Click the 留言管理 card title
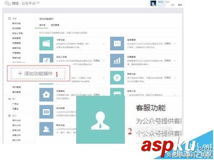214x160 pixels. click(131, 40)
